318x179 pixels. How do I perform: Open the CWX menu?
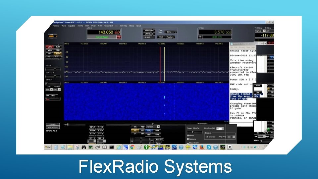pyautogui.click(x=87, y=26)
